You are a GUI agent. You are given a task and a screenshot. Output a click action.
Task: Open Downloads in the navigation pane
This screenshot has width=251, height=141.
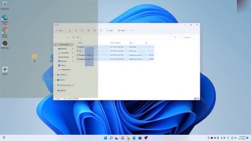pos(65,53)
